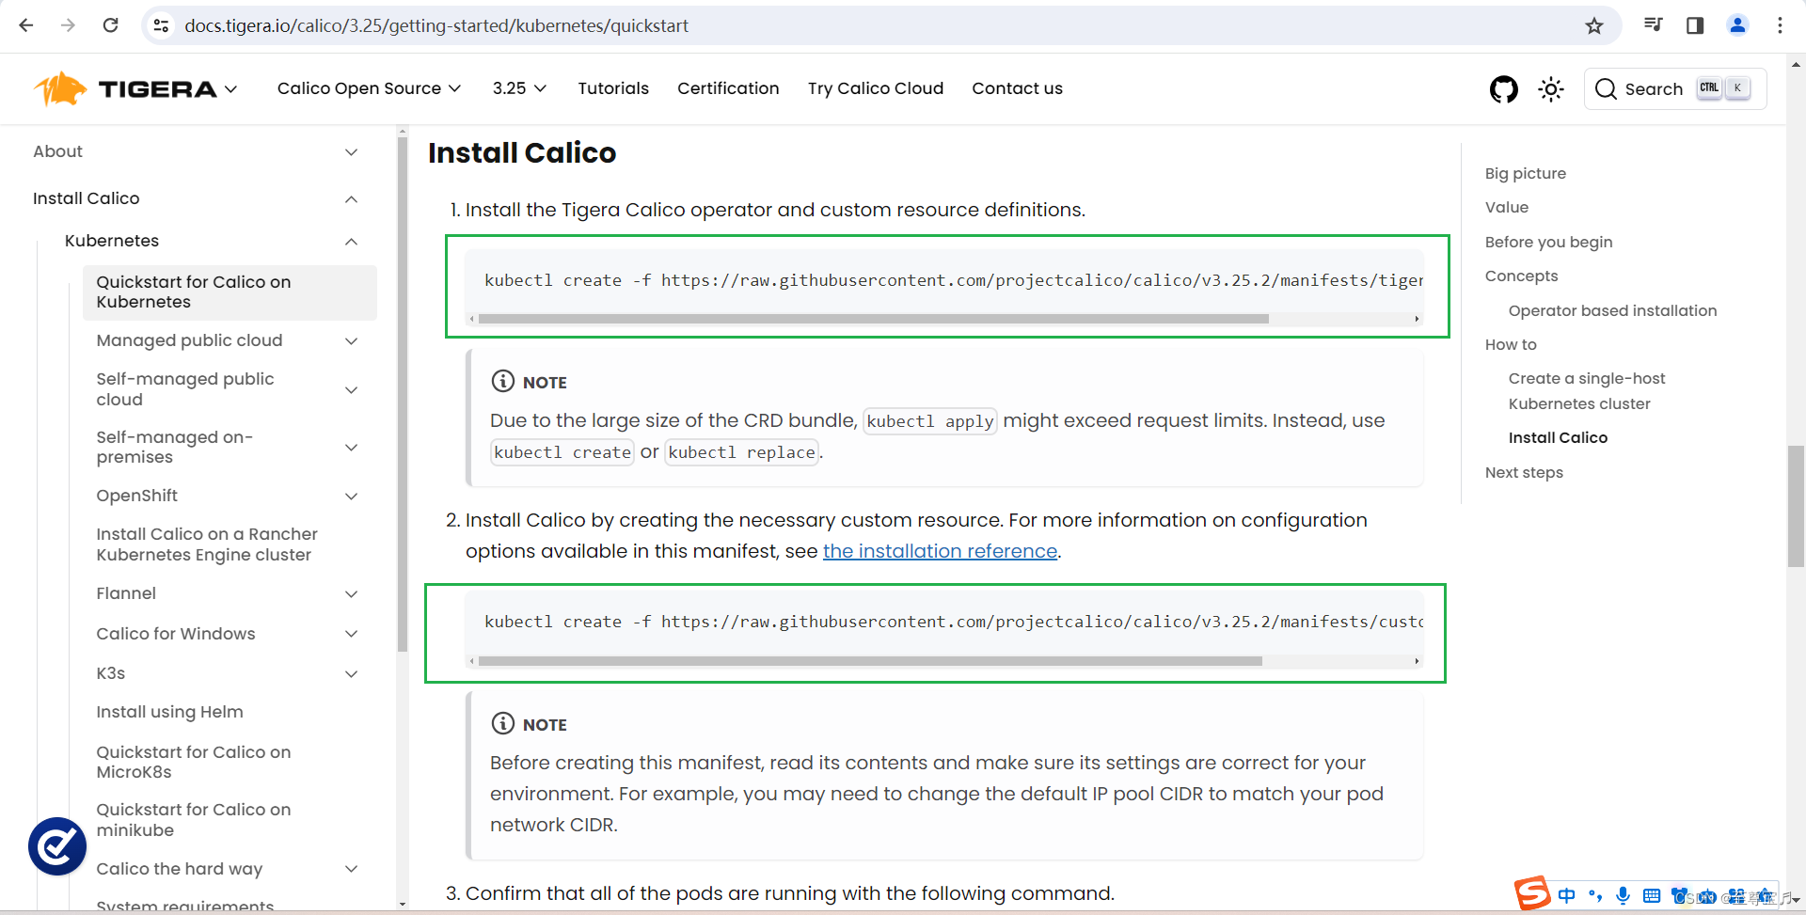Expand the Tigera logo dropdown chevron
The width and height of the screenshot is (1806, 915).
click(231, 88)
